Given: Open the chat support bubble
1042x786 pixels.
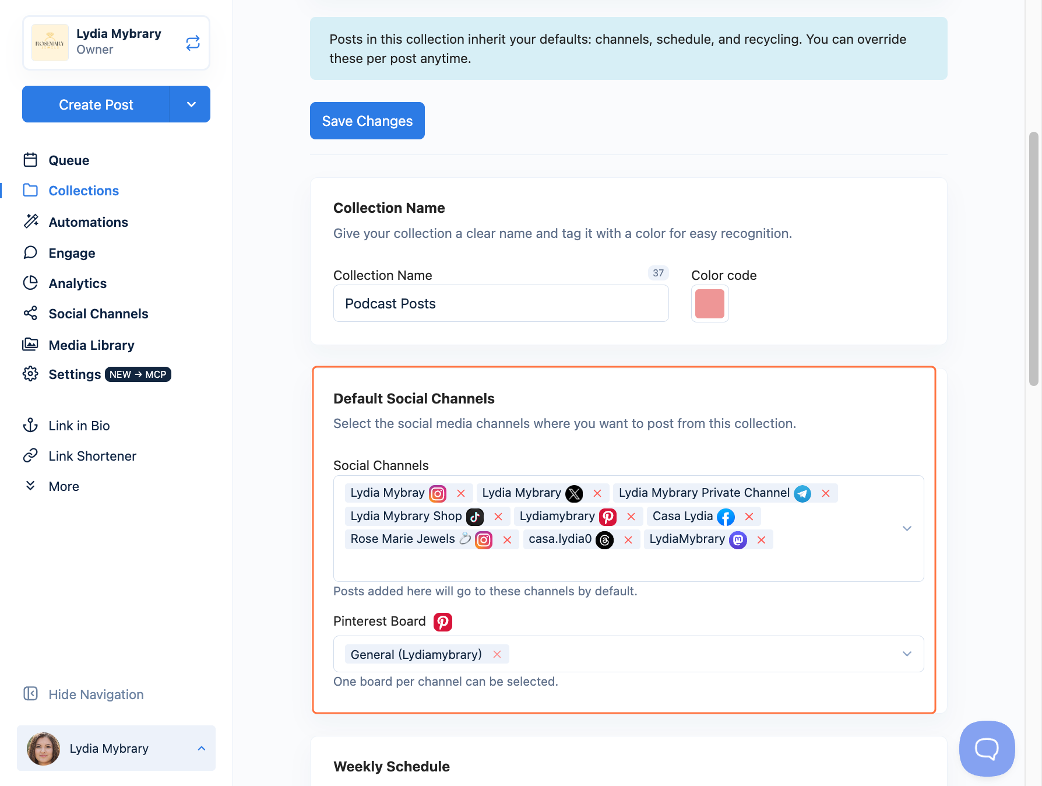Looking at the screenshot, I should point(987,748).
